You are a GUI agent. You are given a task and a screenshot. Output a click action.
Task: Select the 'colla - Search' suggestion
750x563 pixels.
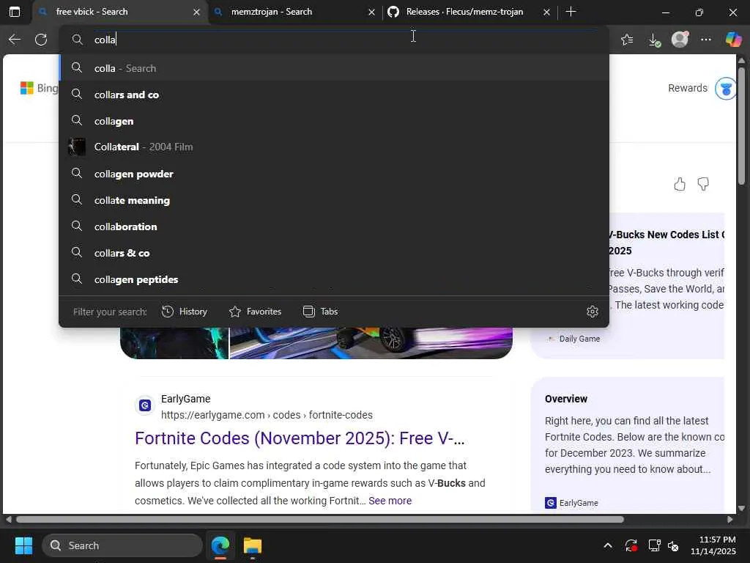pos(334,68)
